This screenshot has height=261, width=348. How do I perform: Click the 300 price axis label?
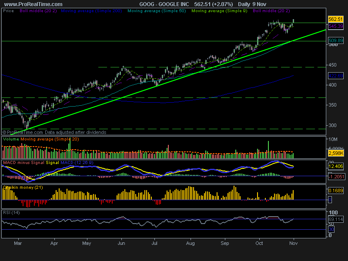[x=332, y=125]
